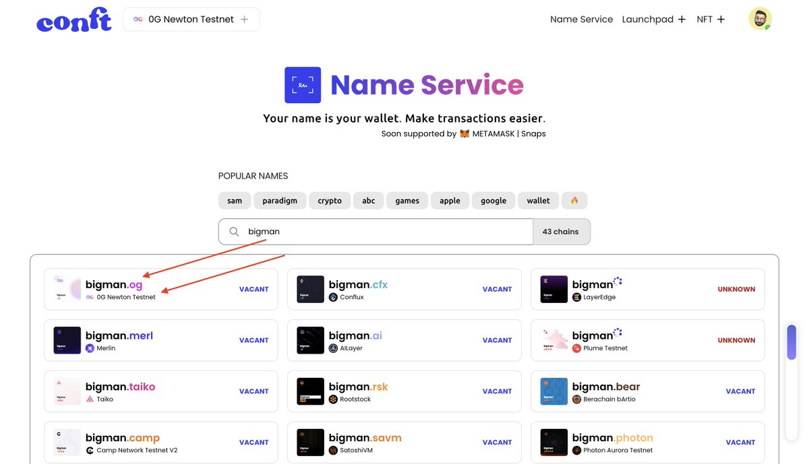
Task: Click the Taiko chain icon
Action: coord(90,399)
